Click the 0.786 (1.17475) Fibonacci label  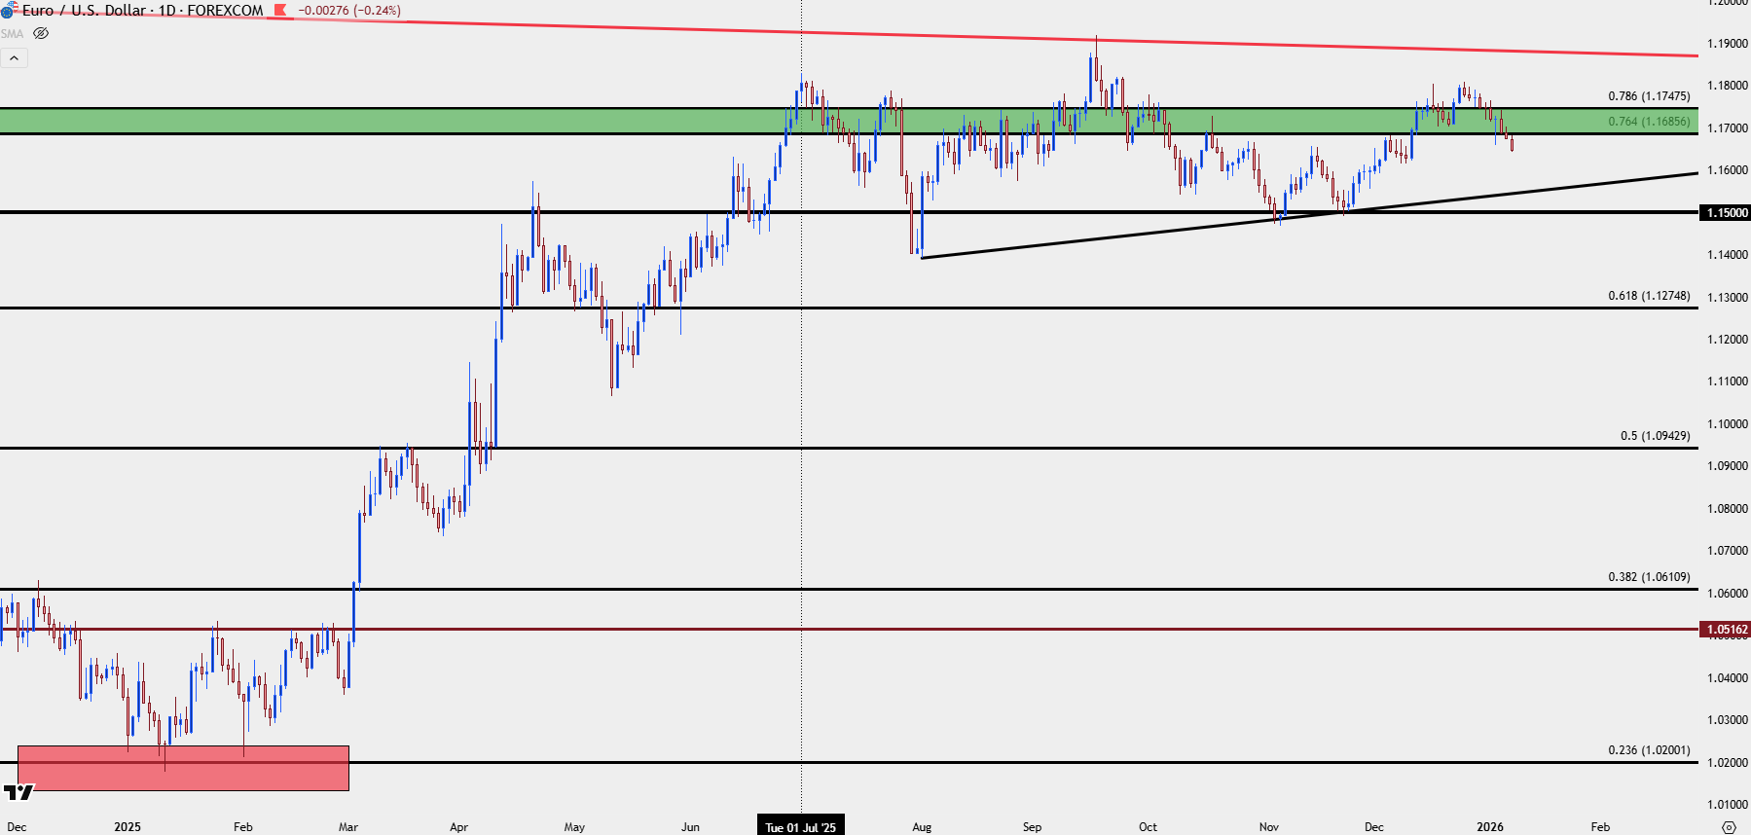(1649, 96)
